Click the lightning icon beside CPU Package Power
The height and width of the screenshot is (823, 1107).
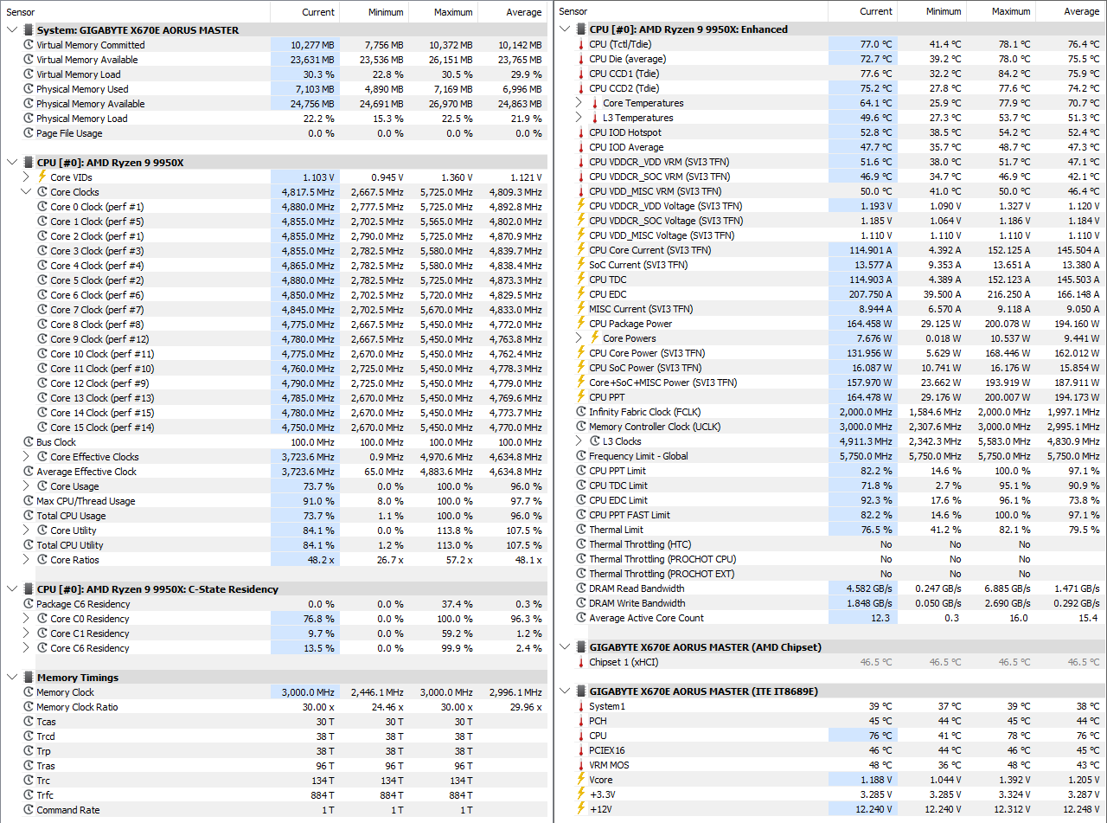(x=581, y=324)
